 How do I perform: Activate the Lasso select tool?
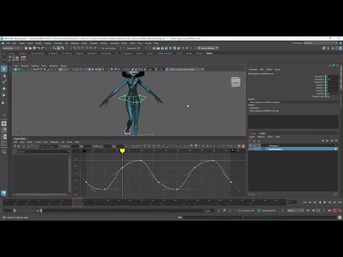4,75
